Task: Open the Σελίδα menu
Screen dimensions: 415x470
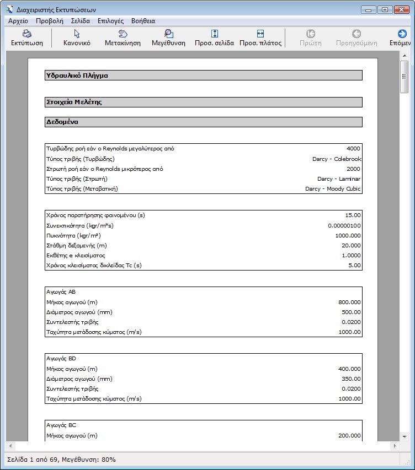Action: [x=81, y=21]
